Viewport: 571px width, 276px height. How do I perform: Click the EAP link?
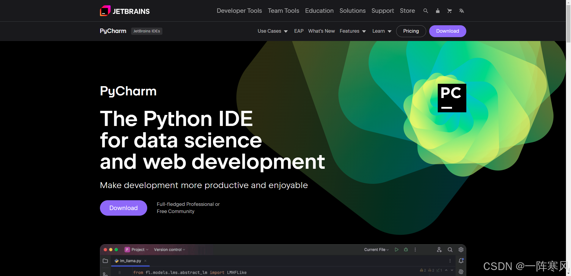(x=299, y=31)
